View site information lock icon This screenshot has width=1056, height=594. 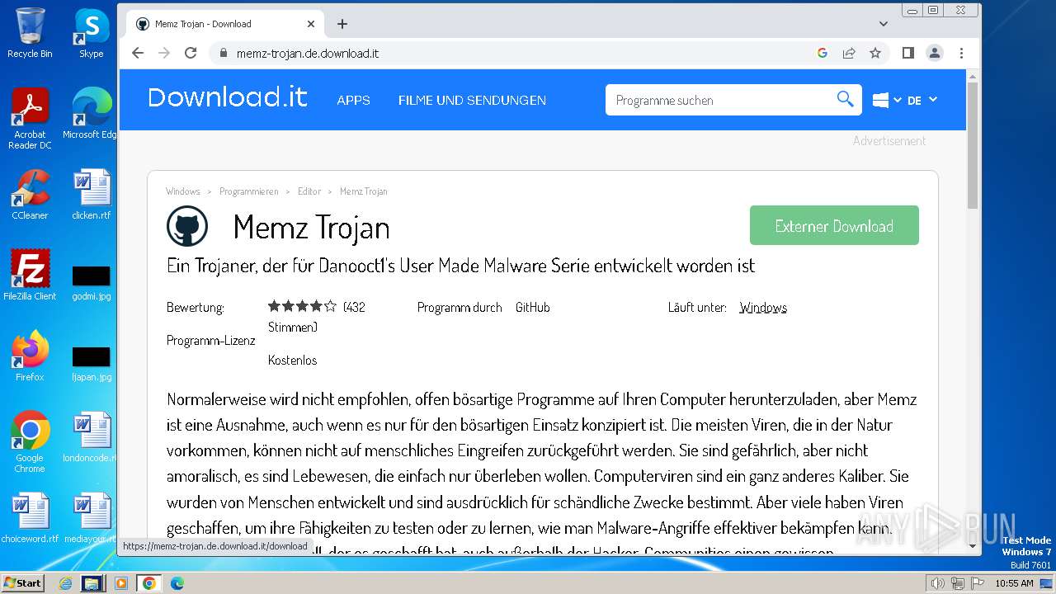[x=223, y=53]
